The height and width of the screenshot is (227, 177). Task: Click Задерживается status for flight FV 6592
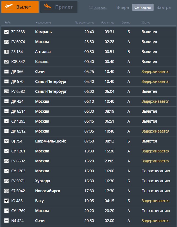click(x=155, y=161)
